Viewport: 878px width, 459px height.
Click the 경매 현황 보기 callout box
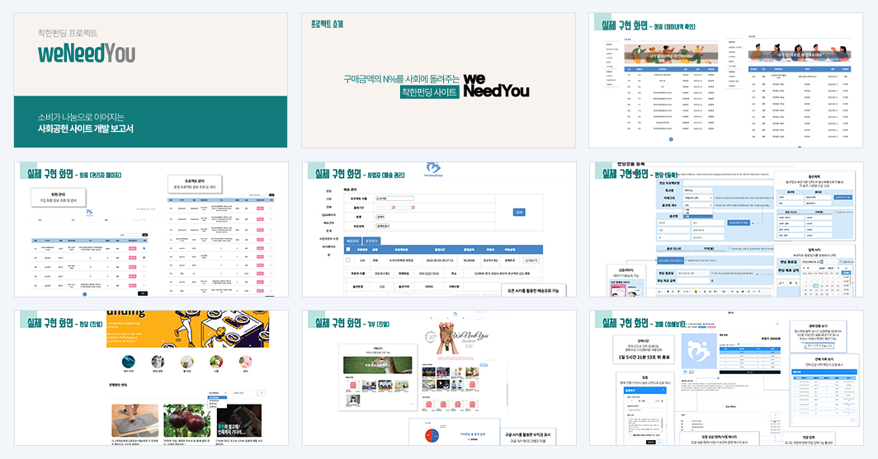pos(819,335)
